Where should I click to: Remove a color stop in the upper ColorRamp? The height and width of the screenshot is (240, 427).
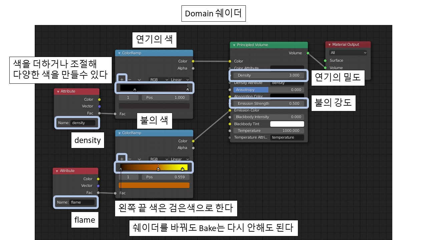130,80
